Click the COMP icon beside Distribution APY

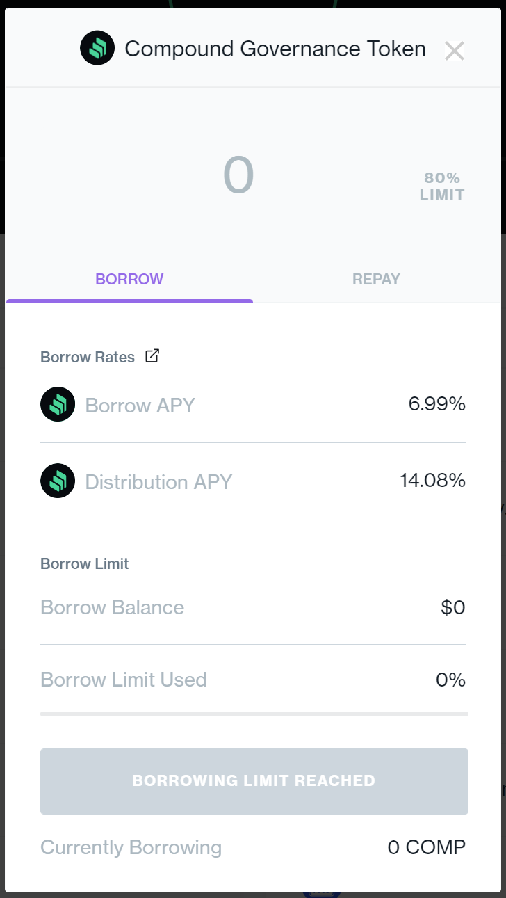[x=58, y=481]
